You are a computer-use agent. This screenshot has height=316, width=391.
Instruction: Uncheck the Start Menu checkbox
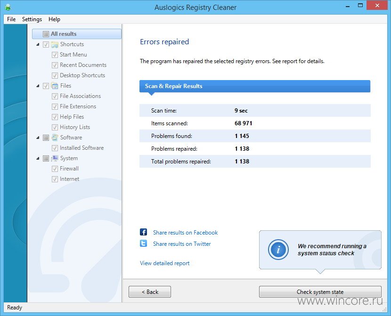(55, 55)
